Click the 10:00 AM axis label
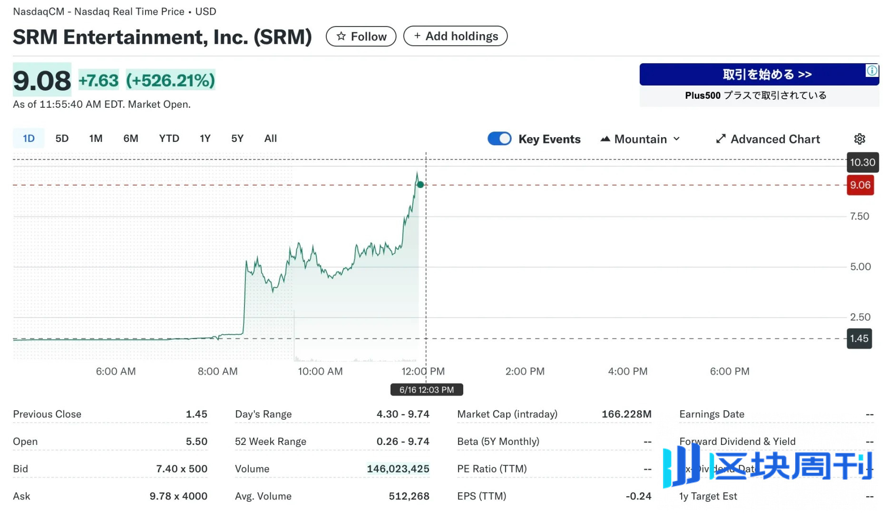Viewport: 888px width, 518px height. point(320,371)
